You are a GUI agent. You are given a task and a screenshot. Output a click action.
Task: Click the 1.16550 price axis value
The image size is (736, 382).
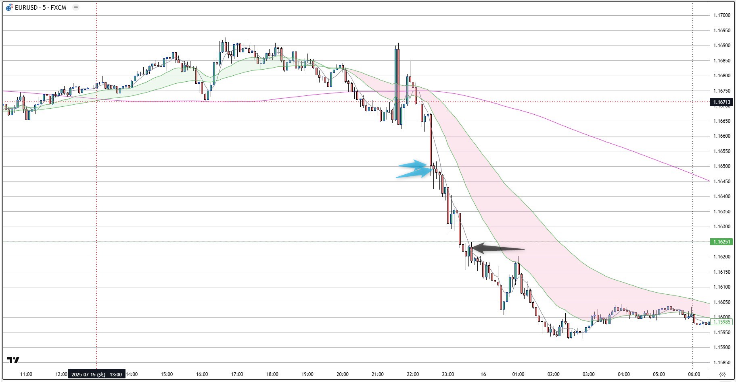point(722,151)
